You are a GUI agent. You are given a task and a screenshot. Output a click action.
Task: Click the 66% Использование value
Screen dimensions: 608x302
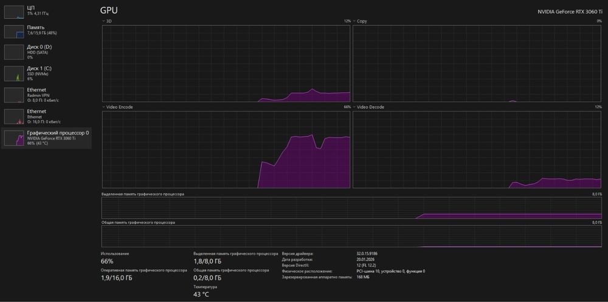tap(107, 261)
